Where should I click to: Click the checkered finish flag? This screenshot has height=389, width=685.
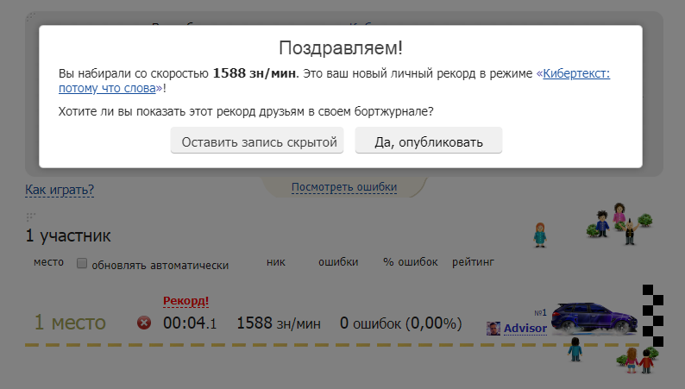pos(653,316)
